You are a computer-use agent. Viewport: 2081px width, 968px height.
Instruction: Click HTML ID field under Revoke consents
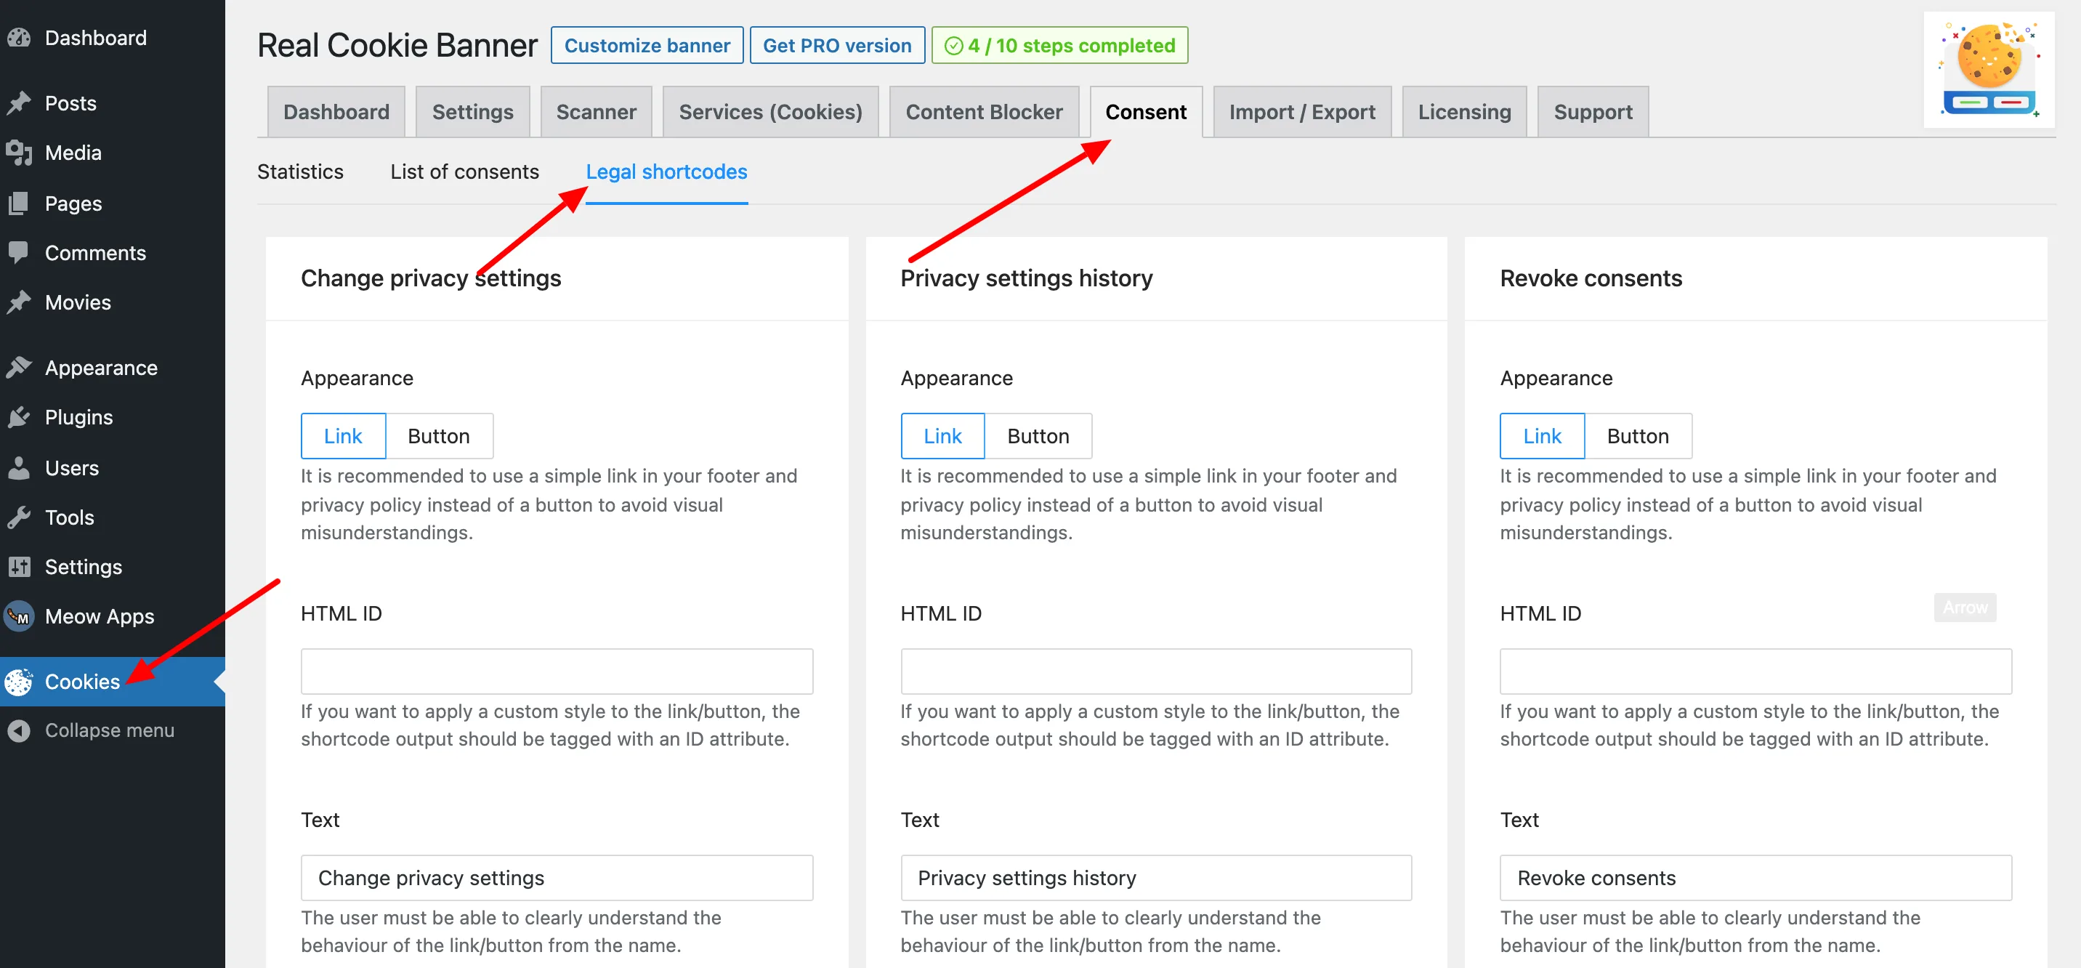coord(1755,671)
